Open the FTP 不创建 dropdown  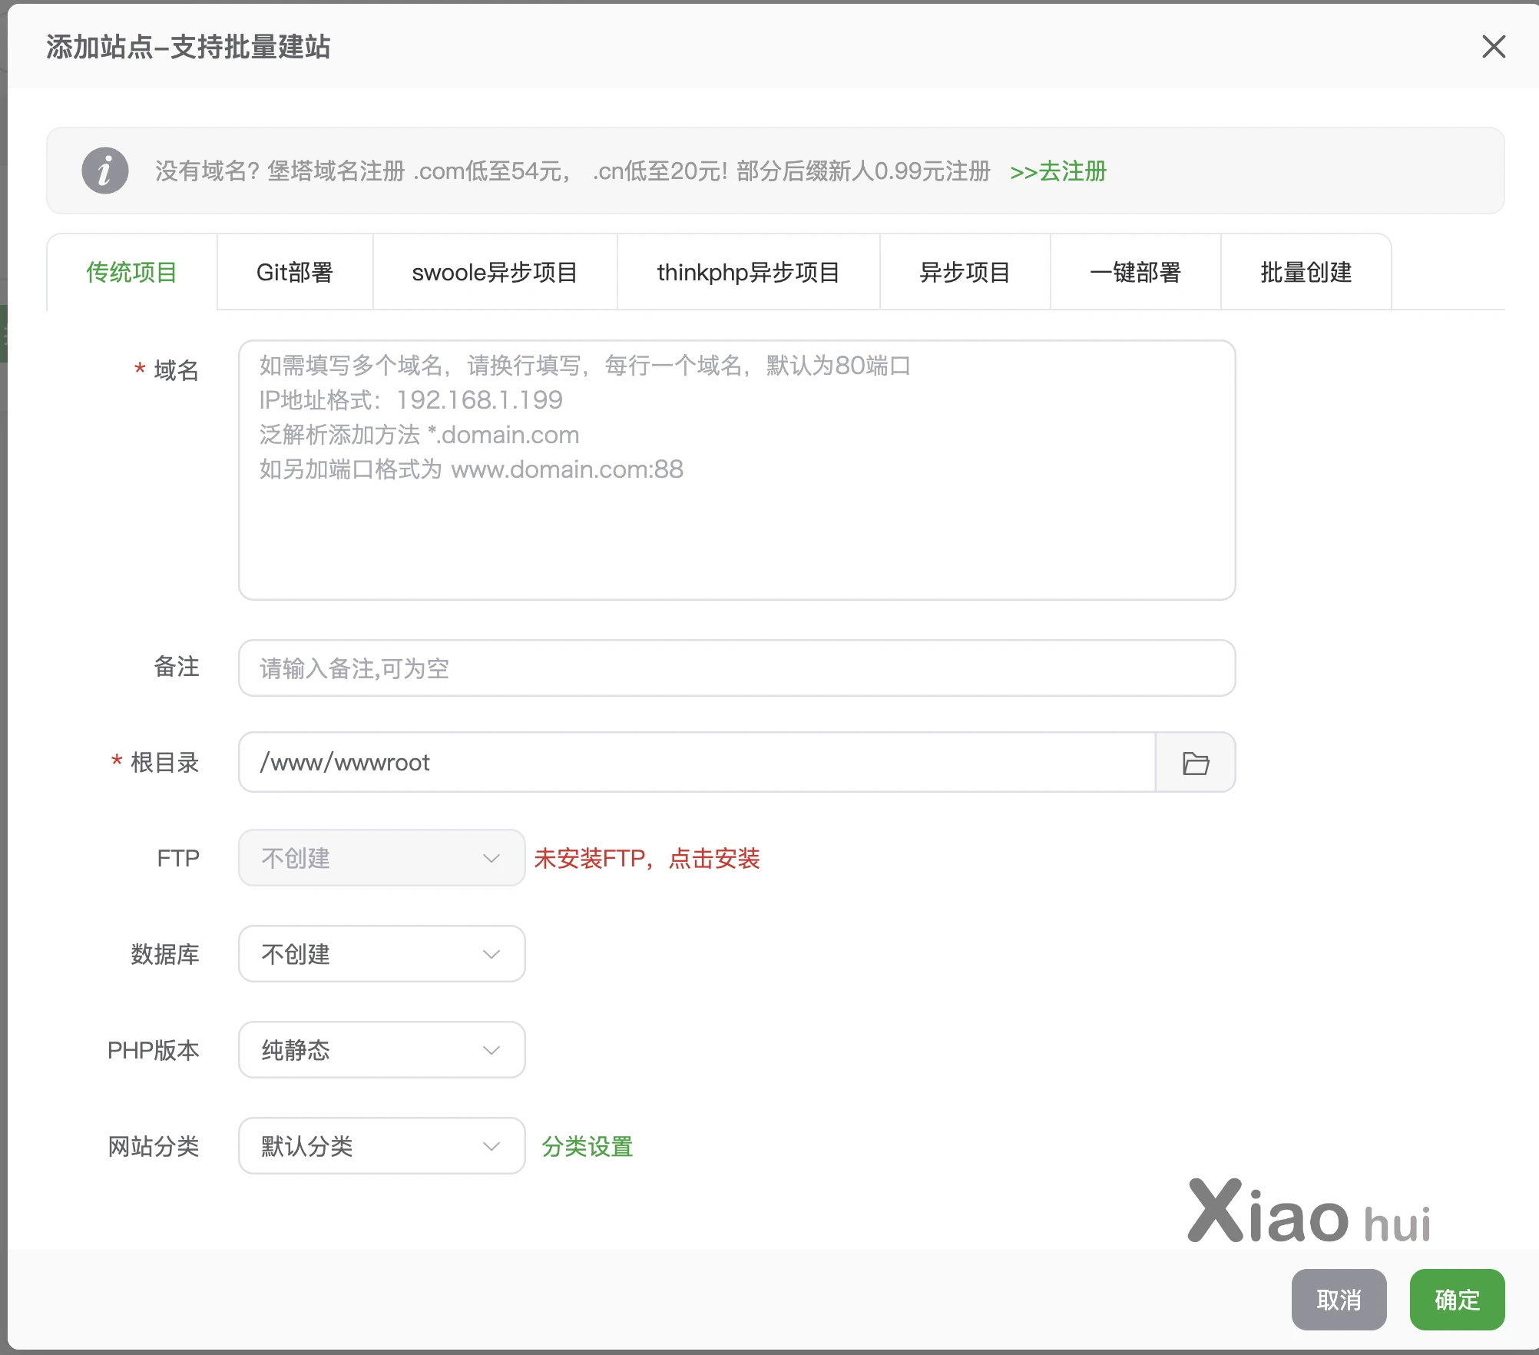[x=381, y=858]
